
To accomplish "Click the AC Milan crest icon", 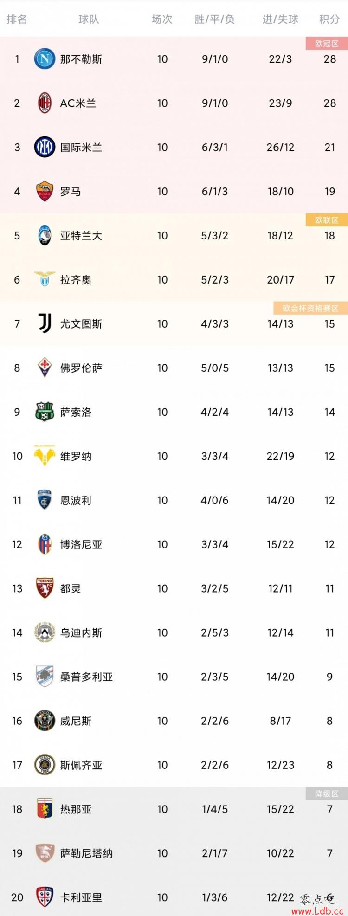I will (45, 103).
